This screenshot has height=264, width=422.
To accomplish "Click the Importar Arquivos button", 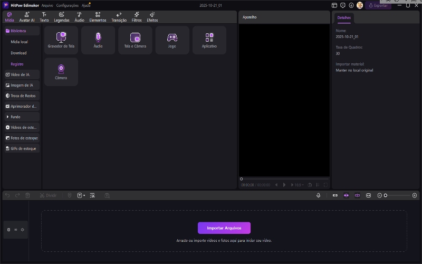I will [224, 228].
